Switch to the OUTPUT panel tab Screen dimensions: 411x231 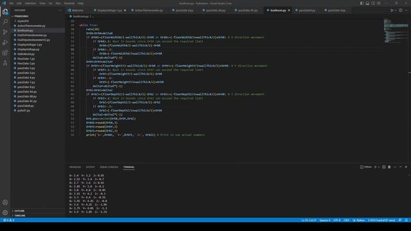point(90,167)
